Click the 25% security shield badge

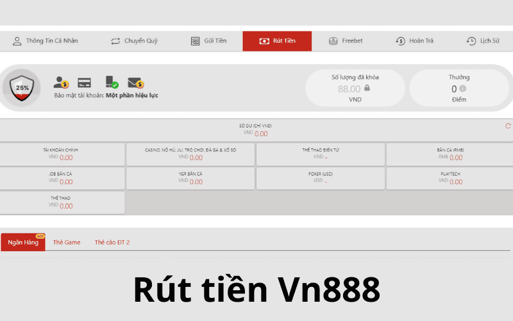(22, 88)
